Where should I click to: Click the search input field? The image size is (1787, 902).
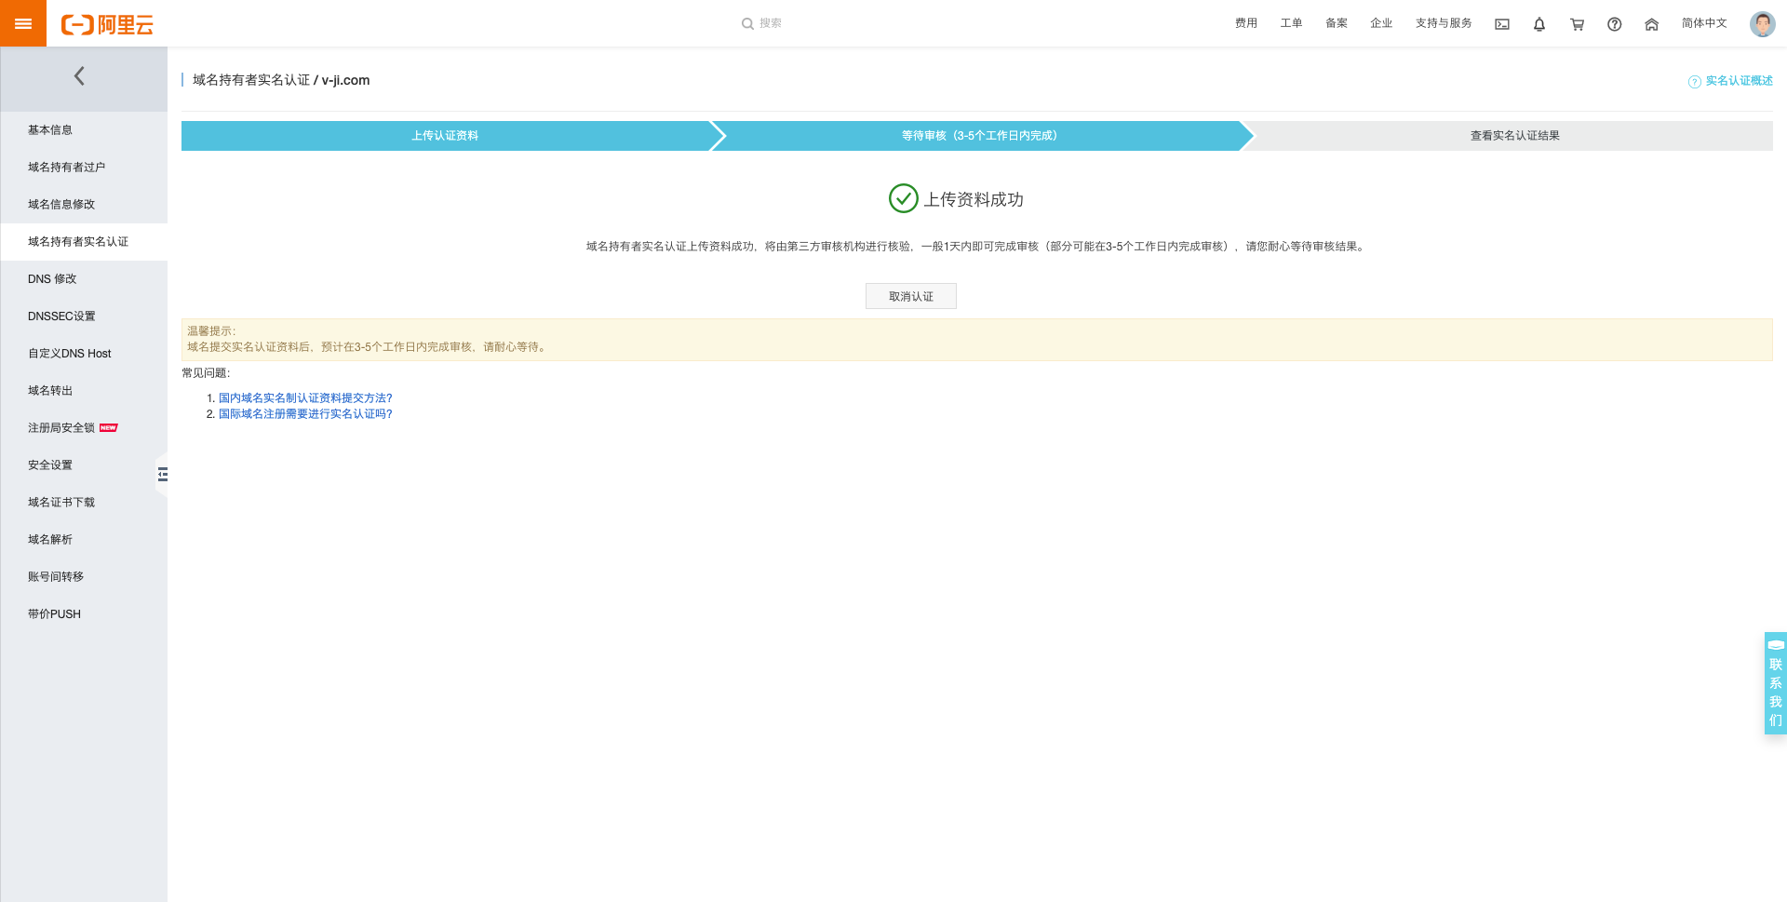(771, 23)
